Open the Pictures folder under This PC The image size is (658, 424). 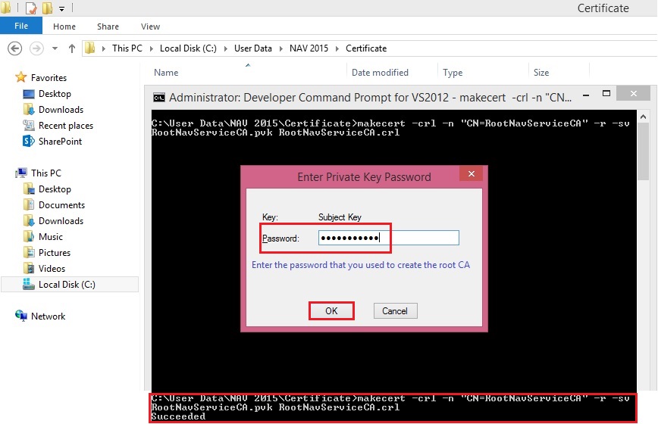[x=54, y=253]
